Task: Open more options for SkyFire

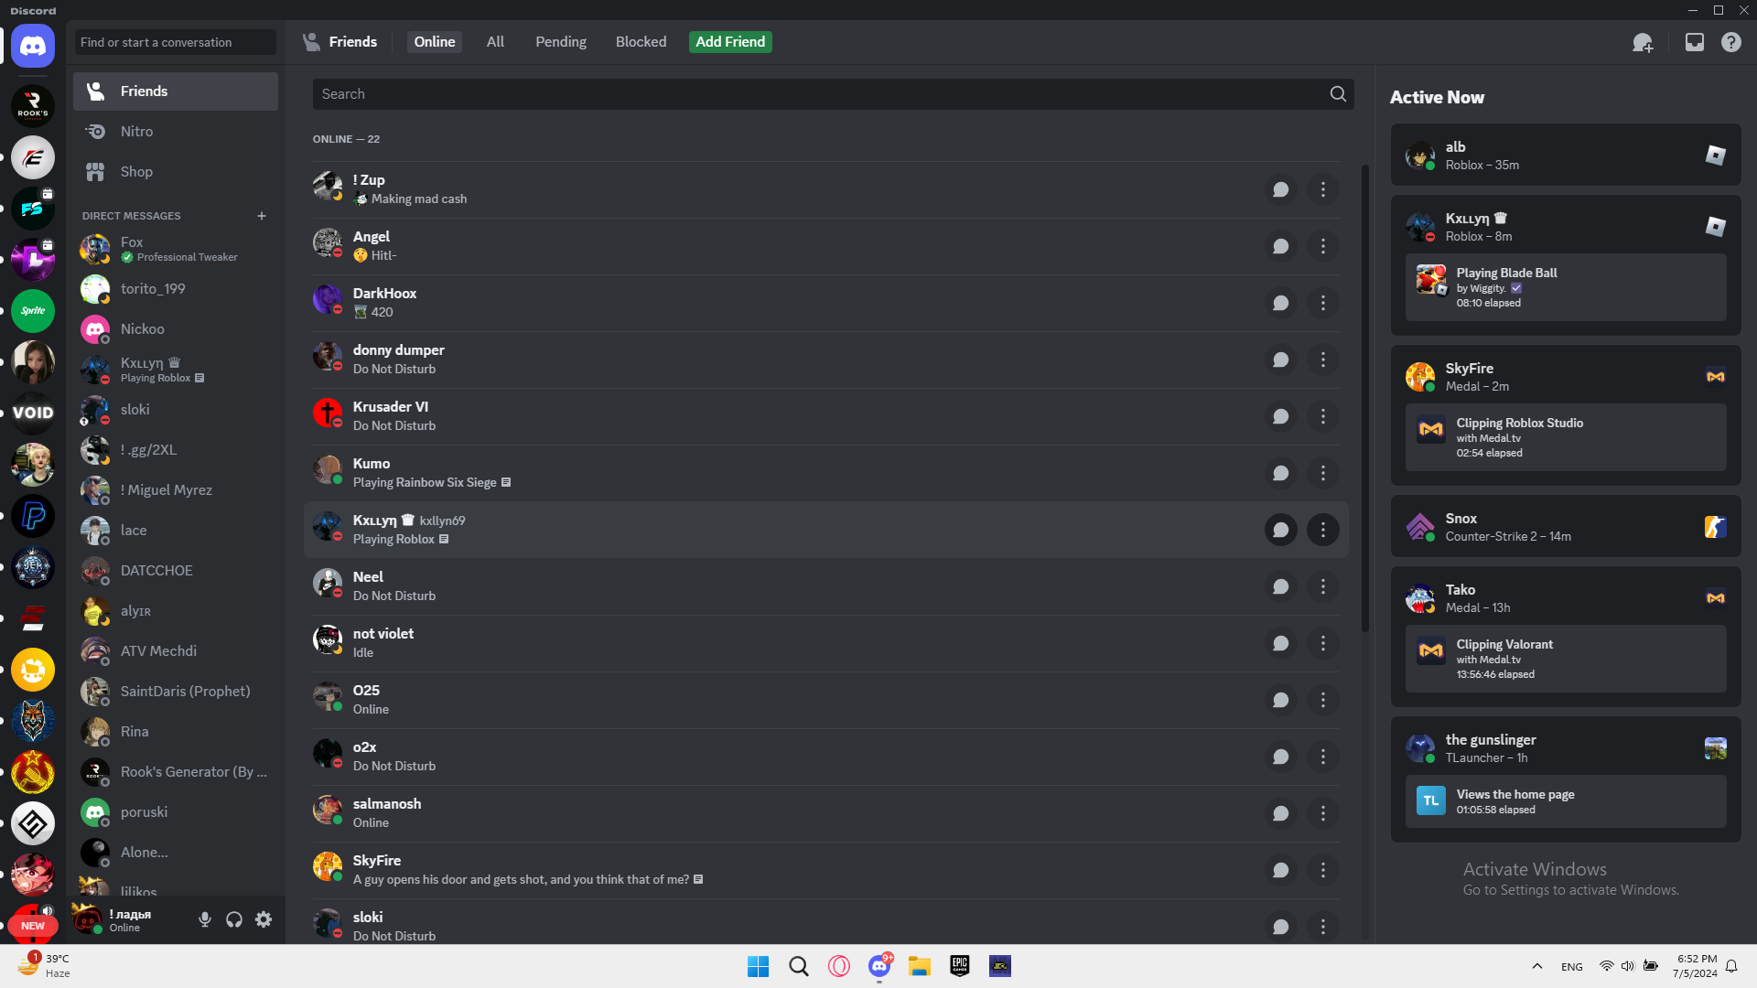Action: click(1323, 870)
